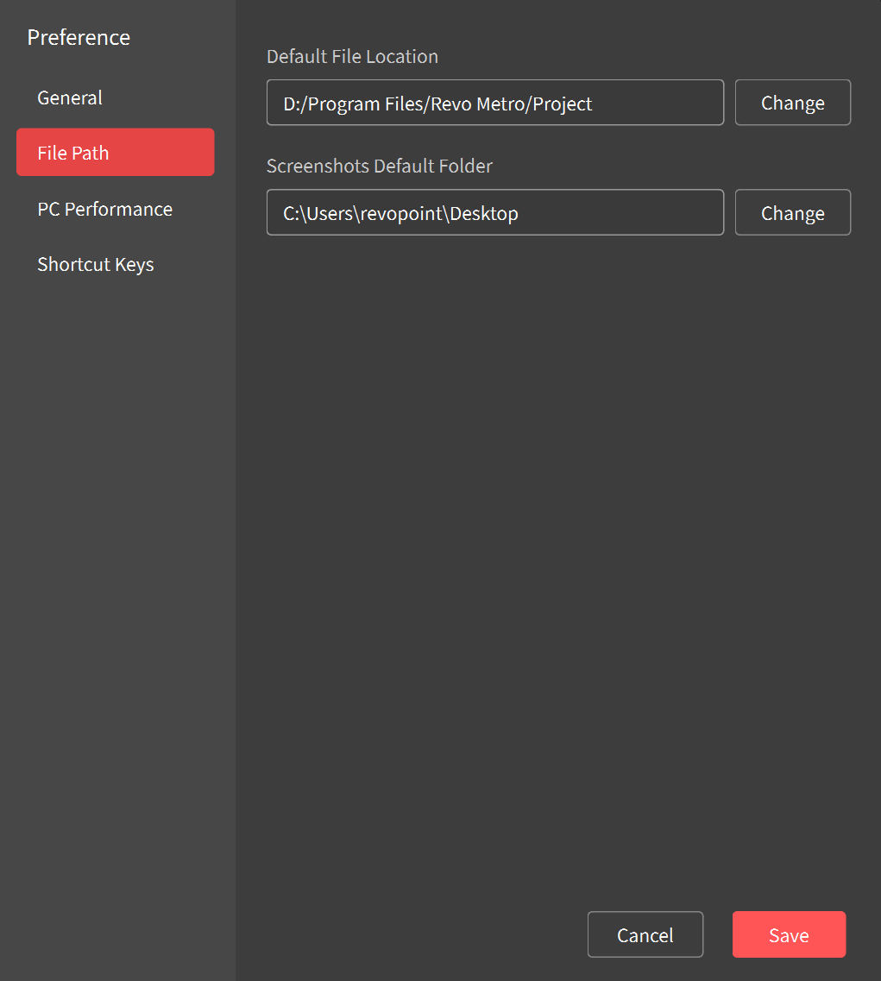Viewport: 881px width, 981px height.
Task: Confirm settings with the Save button
Action: [x=788, y=934]
